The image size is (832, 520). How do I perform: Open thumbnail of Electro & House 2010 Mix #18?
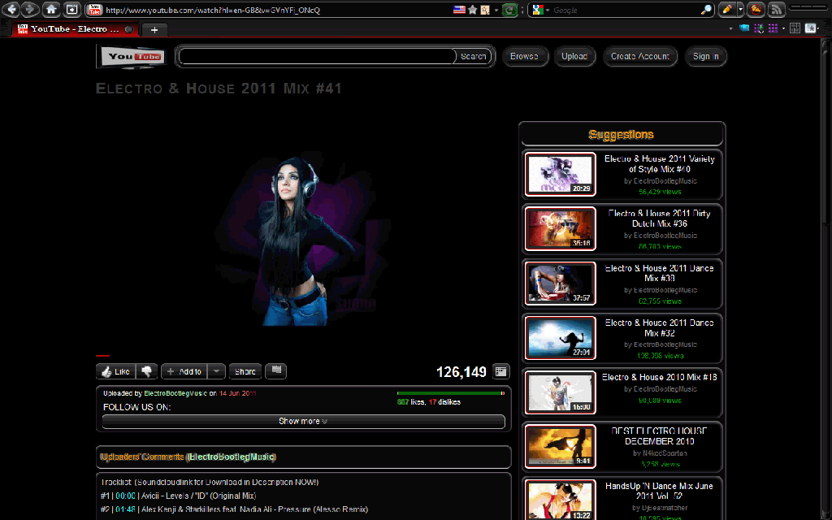[x=561, y=392]
